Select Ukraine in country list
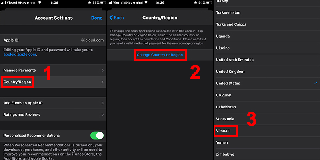 click(266, 48)
